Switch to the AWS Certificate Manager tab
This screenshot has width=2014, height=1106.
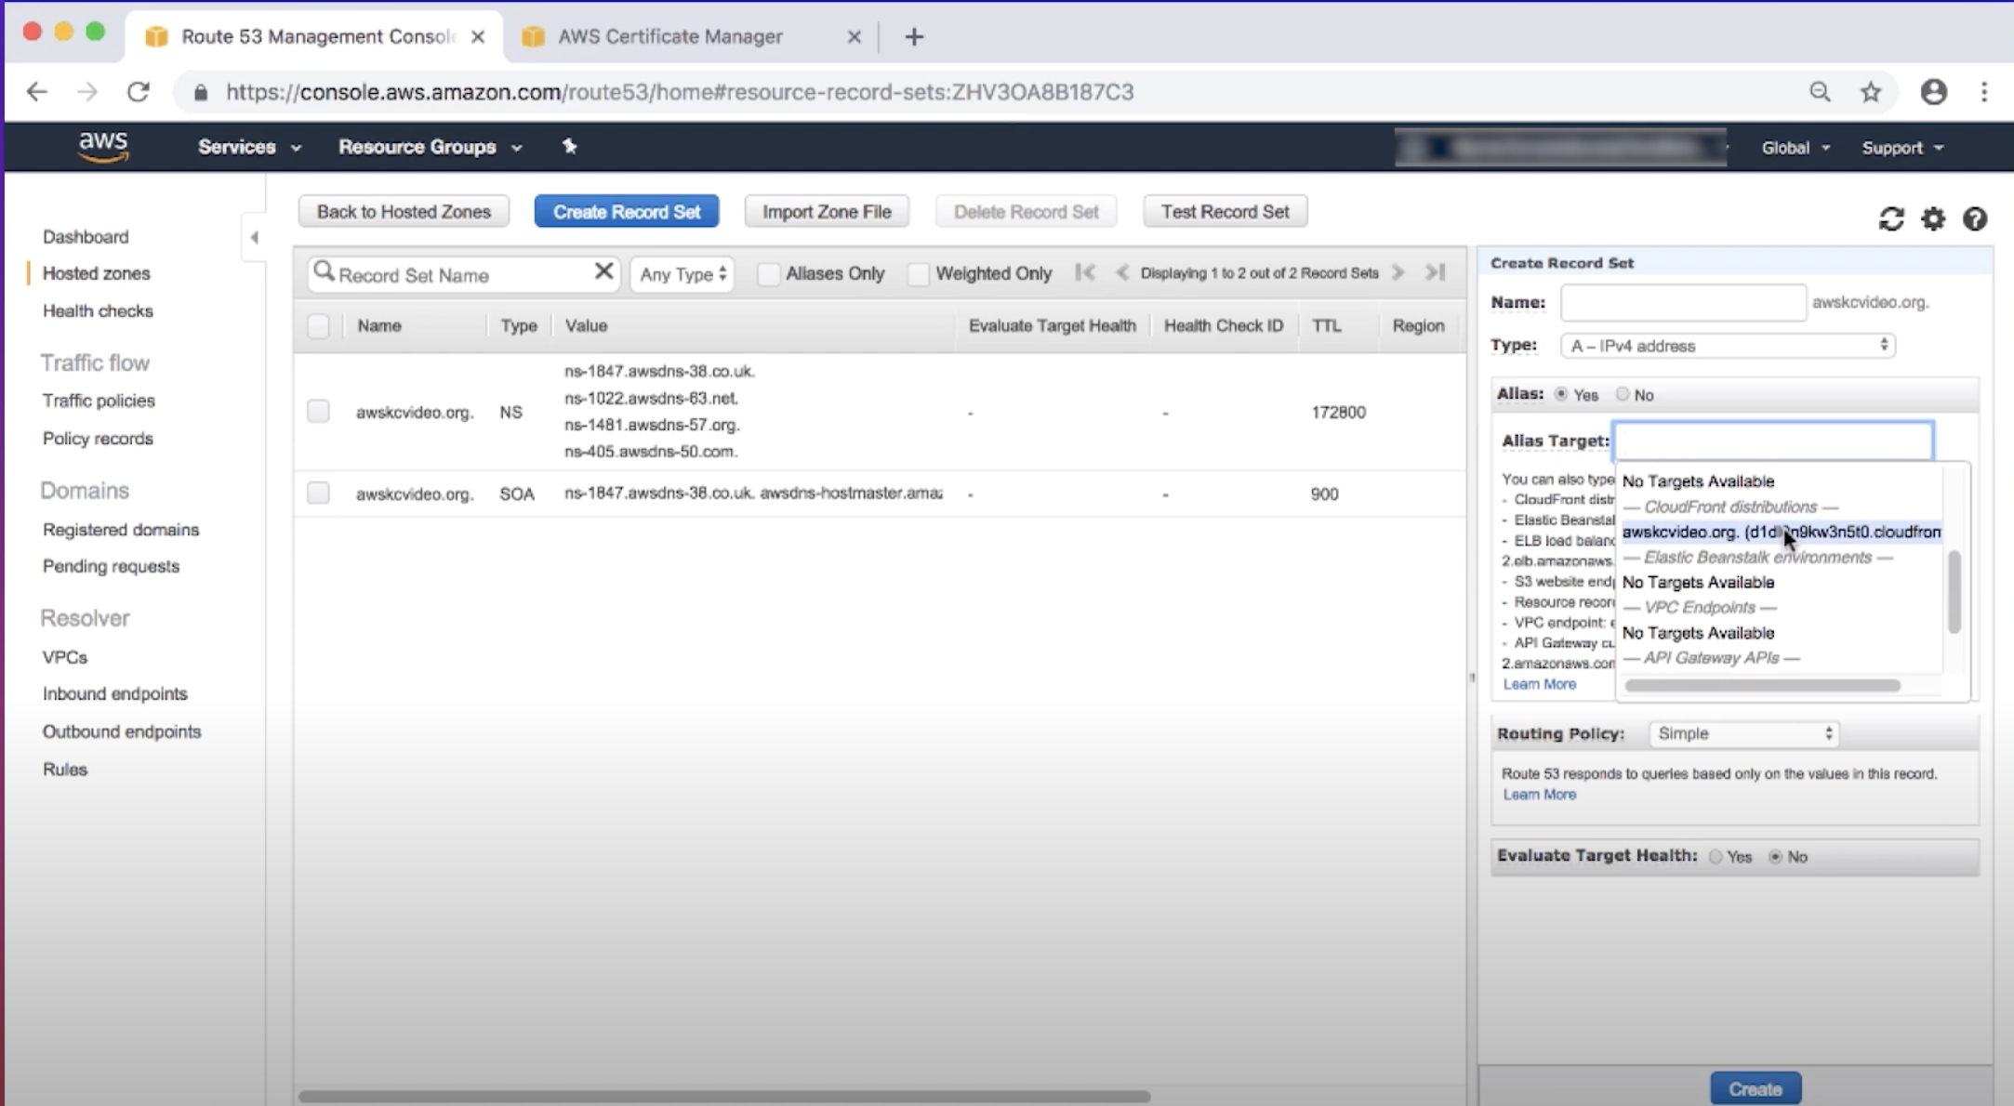point(669,36)
